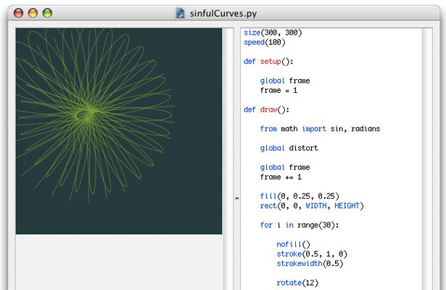Screen dimensions: 446x290
Task: Click the fill(0, 0.25, 0.25) line
Action: click(299, 196)
